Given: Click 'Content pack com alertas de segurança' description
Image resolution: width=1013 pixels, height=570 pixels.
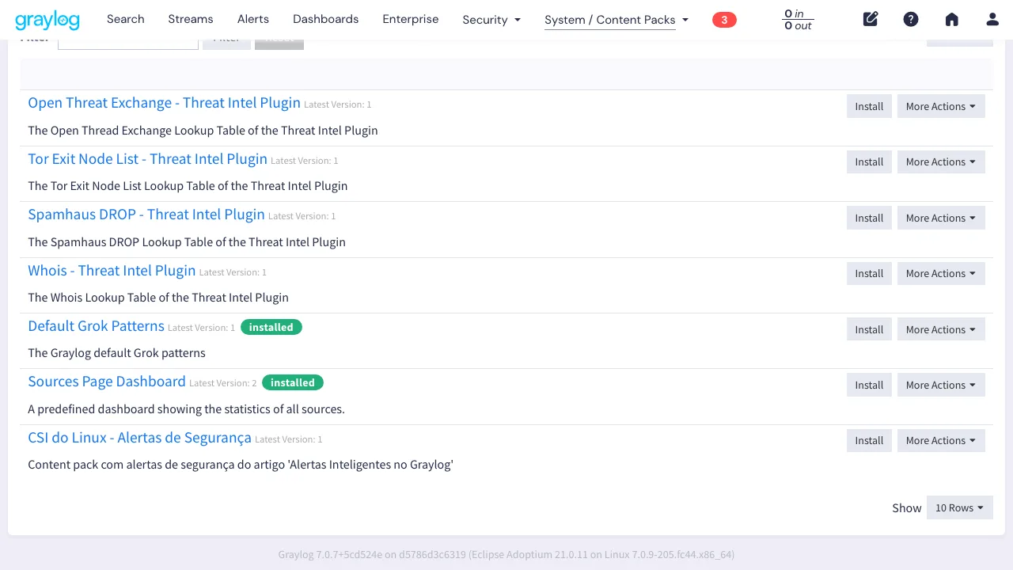Looking at the screenshot, I should [241, 465].
